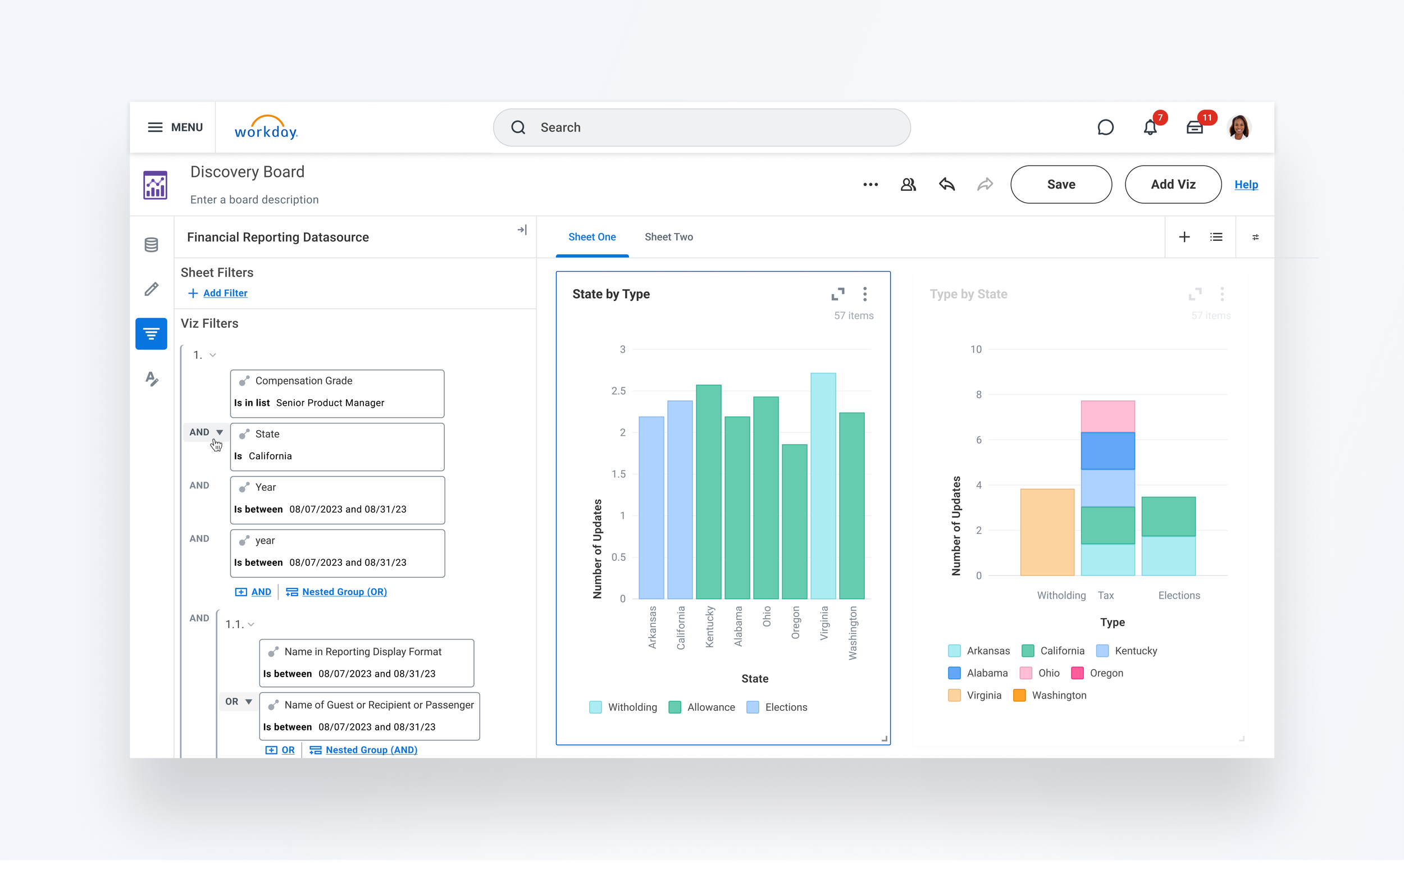Viewport: 1404px width, 891px height.
Task: Open the pencil edit sidebar icon
Action: pyautogui.click(x=151, y=289)
